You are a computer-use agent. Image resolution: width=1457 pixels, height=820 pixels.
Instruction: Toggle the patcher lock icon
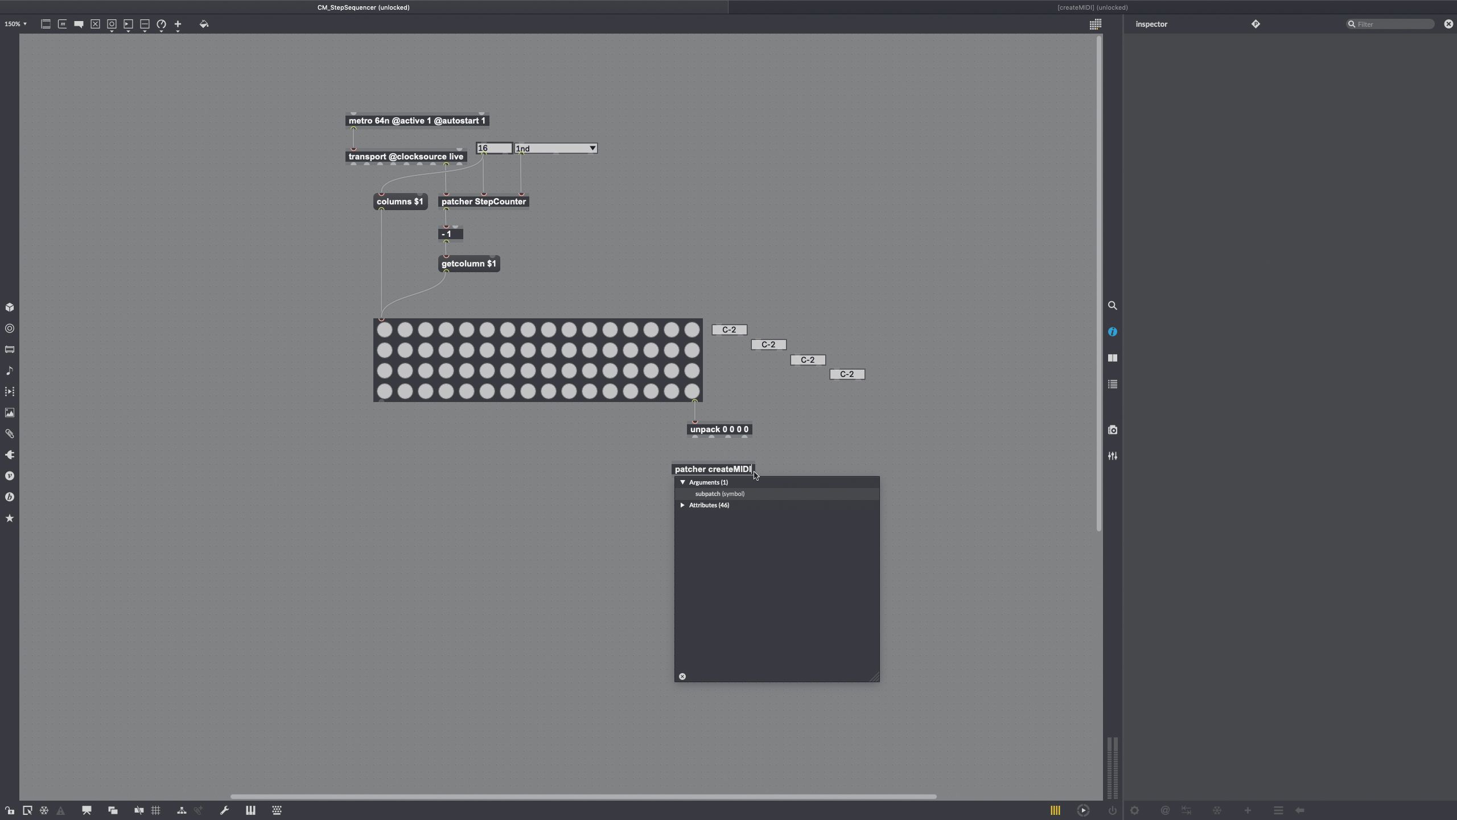click(9, 810)
